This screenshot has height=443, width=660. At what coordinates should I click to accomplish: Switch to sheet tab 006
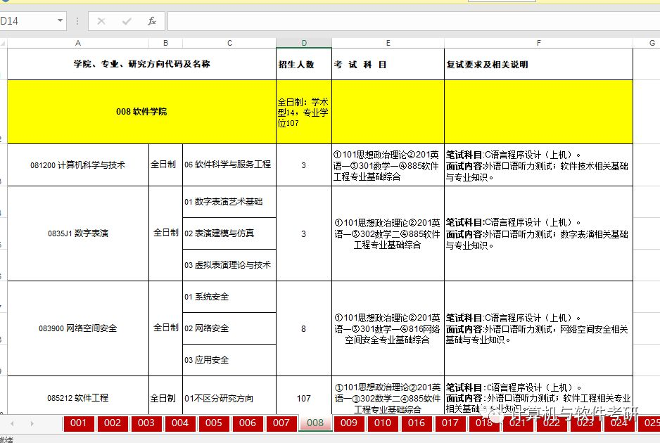point(248,423)
